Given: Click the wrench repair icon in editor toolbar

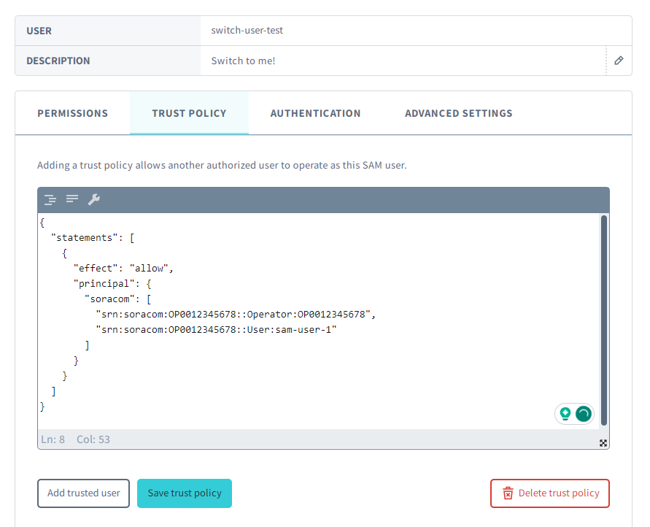Looking at the screenshot, I should (93, 199).
